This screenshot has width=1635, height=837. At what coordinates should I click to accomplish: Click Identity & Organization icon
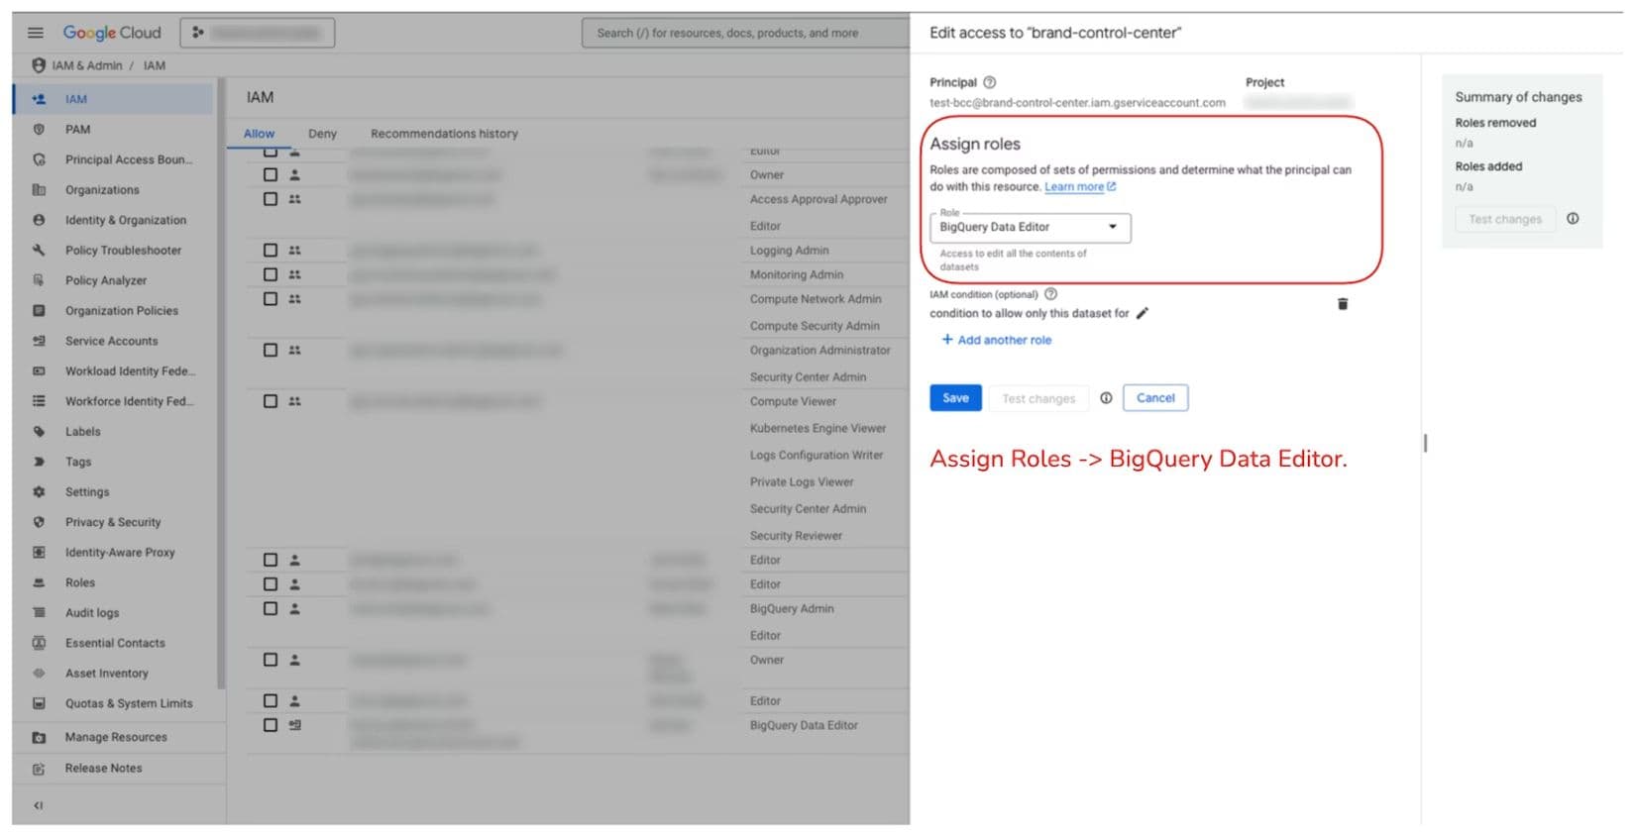(x=39, y=220)
